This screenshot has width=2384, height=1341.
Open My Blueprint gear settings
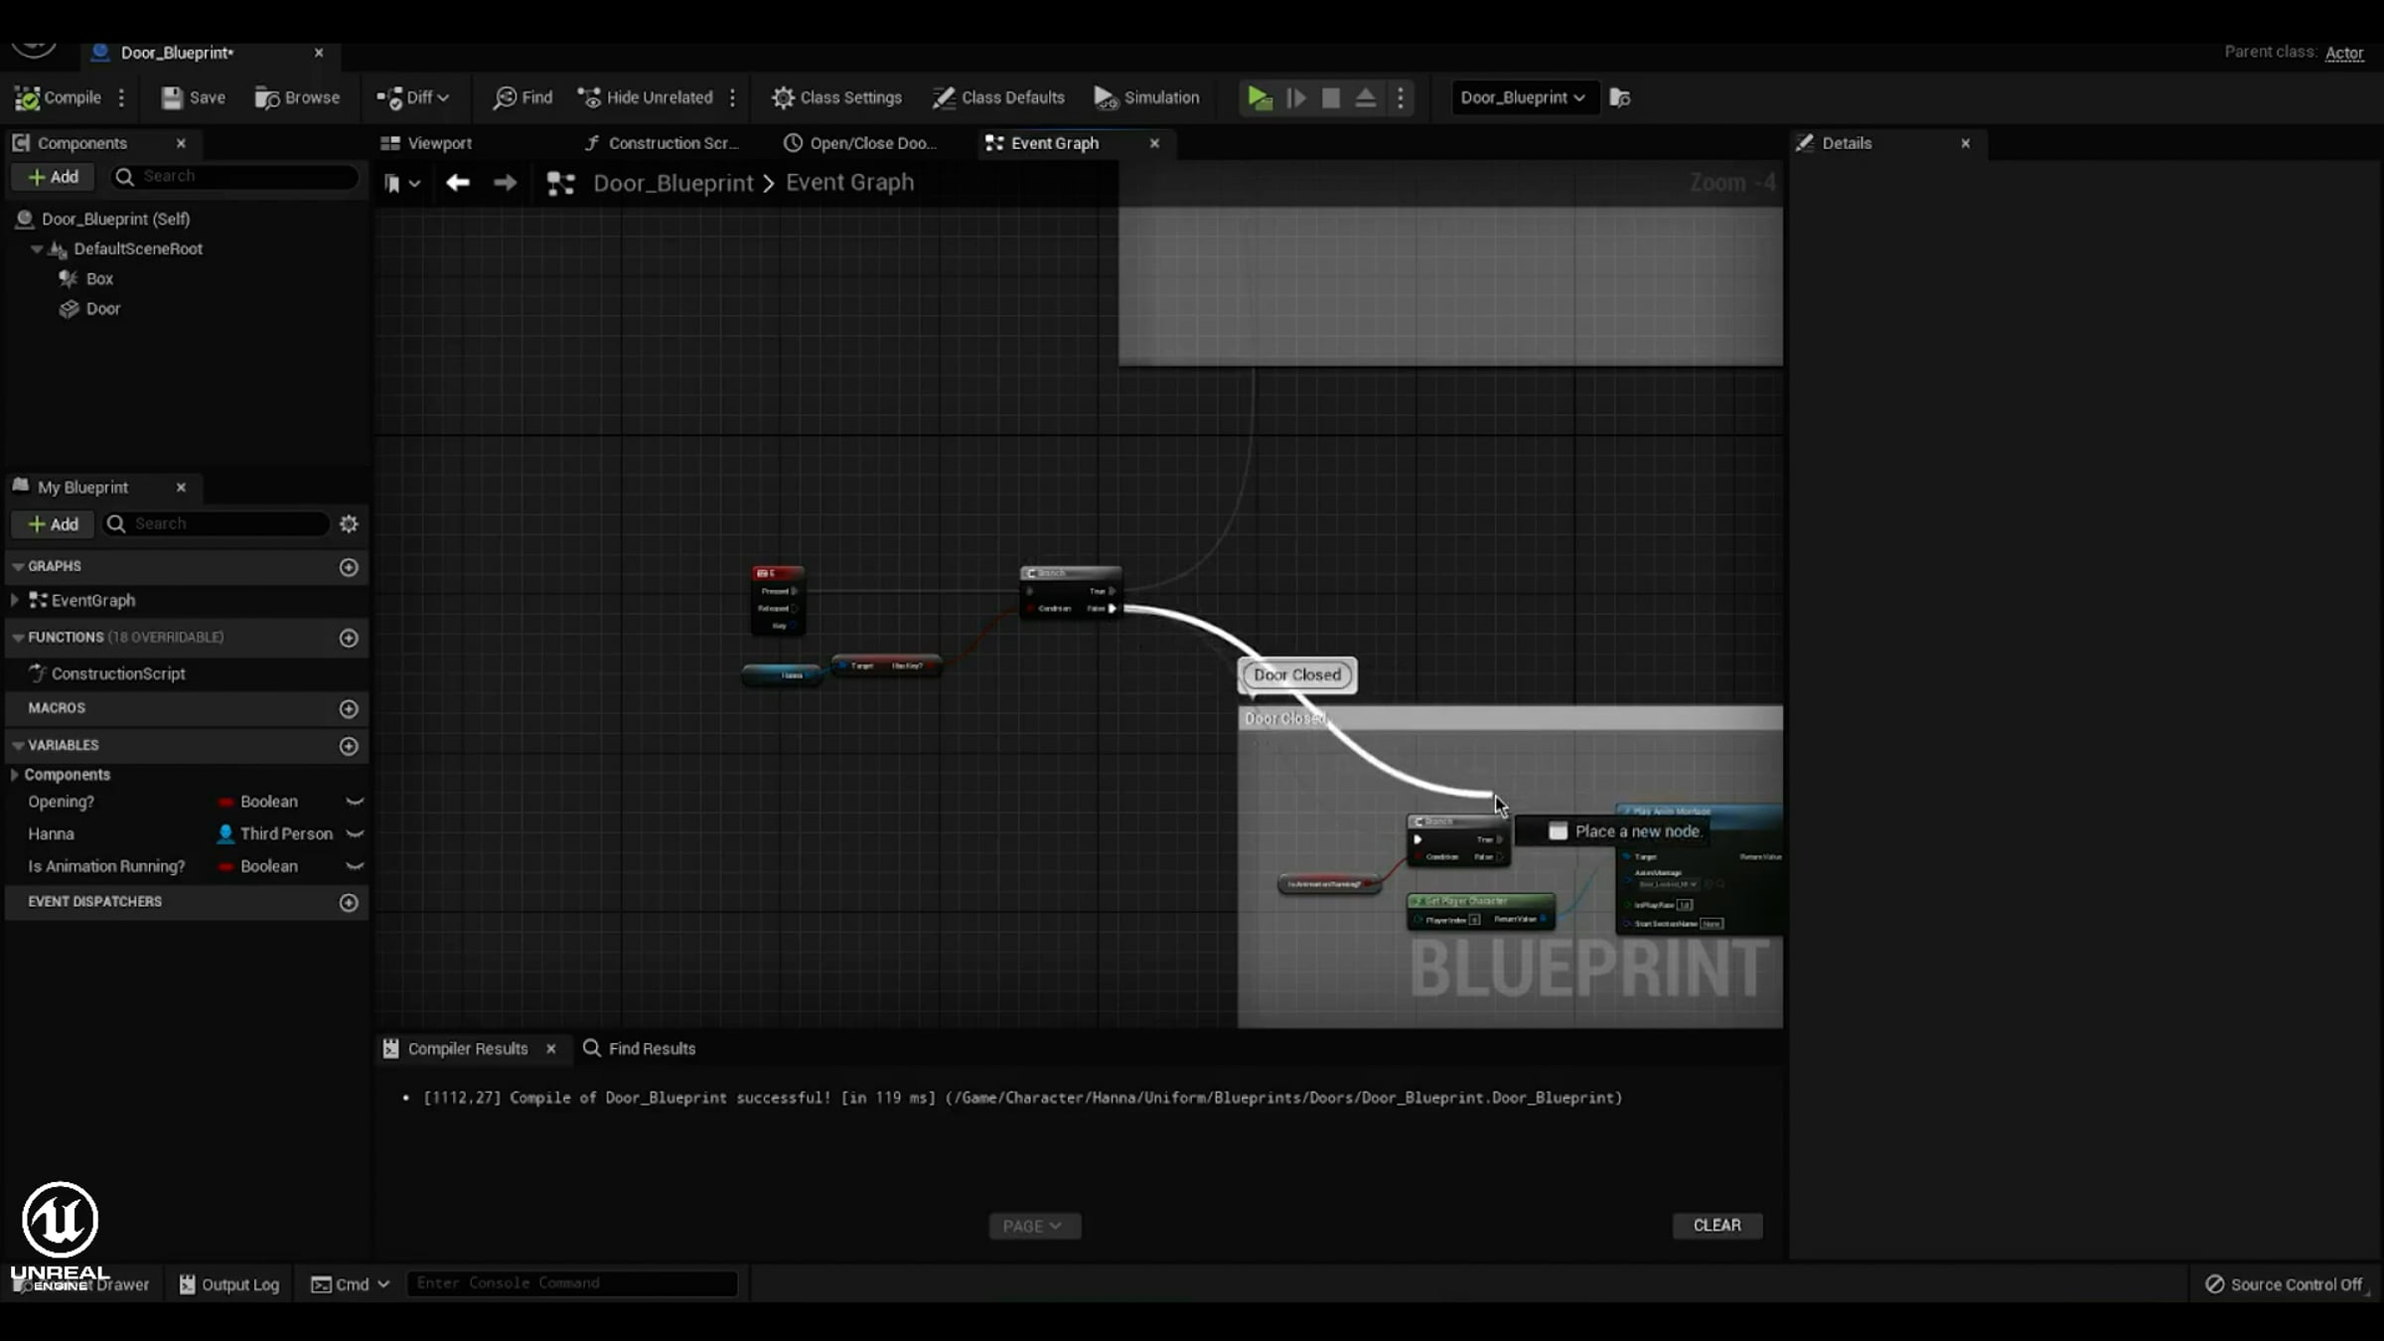click(349, 523)
